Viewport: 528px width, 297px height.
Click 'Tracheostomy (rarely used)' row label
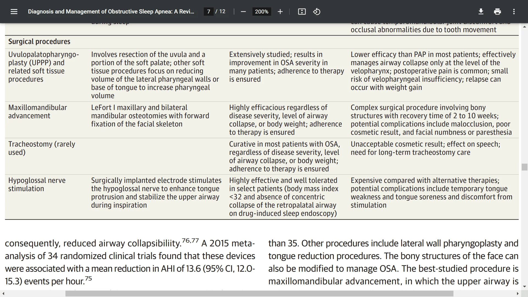point(42,148)
